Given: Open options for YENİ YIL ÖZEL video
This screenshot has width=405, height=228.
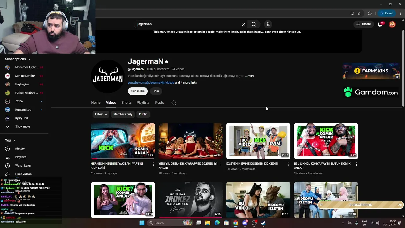Looking at the screenshot, I should pyautogui.click(x=221, y=164).
